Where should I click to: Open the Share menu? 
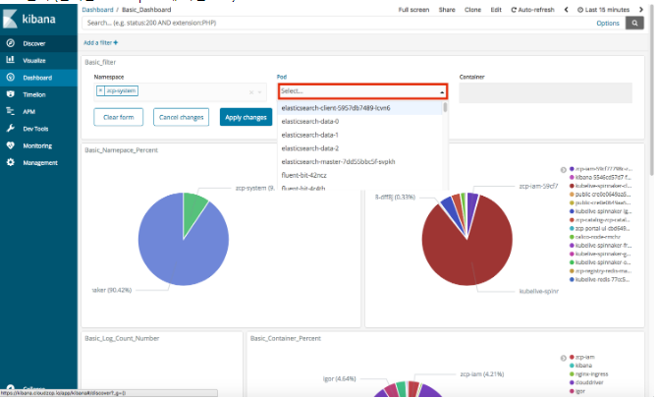(x=447, y=10)
